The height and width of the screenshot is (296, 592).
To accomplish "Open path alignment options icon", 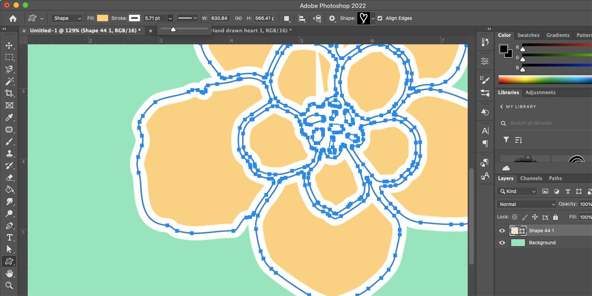I will [x=302, y=18].
